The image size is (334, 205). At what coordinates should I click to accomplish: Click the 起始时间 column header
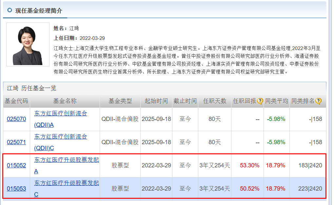[x=156, y=101]
